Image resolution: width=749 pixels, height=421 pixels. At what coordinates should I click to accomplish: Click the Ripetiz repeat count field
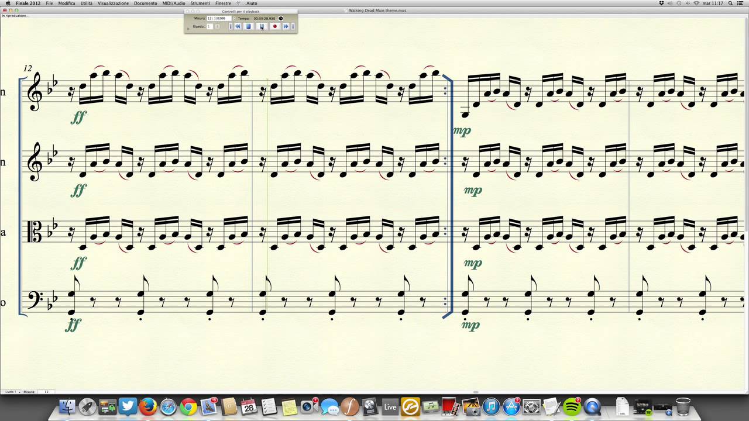pos(209,26)
